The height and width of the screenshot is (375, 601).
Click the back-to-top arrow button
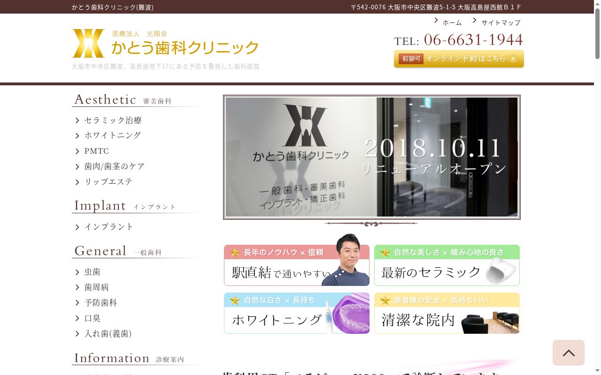point(569,352)
